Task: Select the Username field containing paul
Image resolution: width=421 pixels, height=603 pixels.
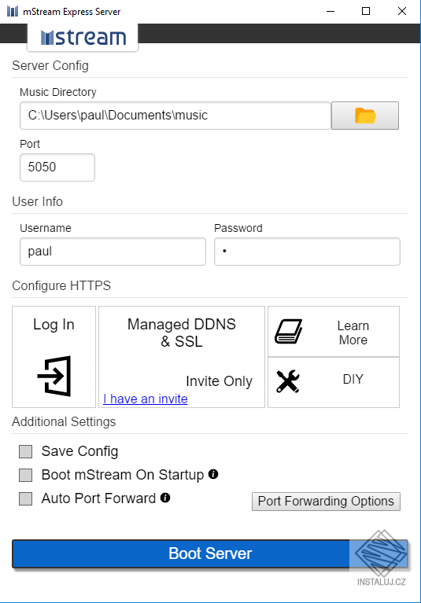Action: click(113, 252)
